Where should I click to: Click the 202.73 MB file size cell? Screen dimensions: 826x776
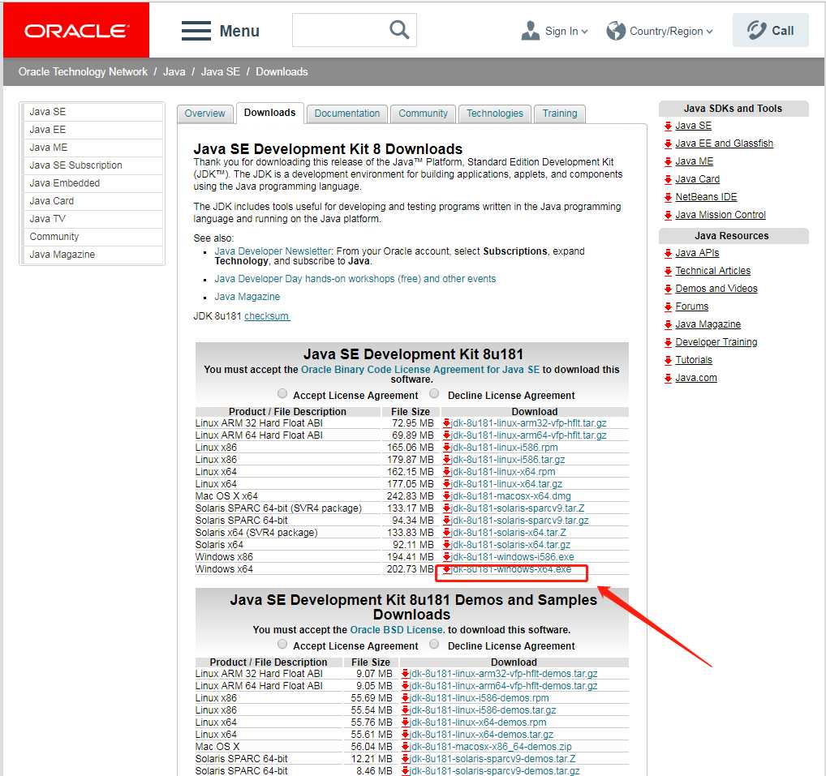point(410,569)
